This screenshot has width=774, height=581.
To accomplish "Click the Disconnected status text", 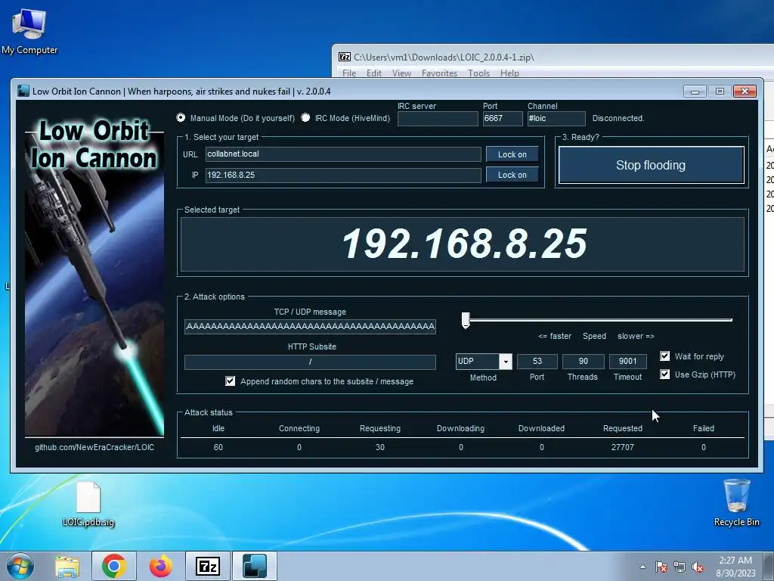I will [x=618, y=119].
